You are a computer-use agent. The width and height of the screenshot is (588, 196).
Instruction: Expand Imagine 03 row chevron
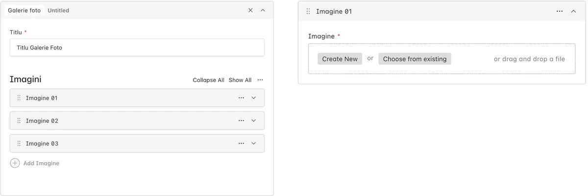tap(253, 144)
